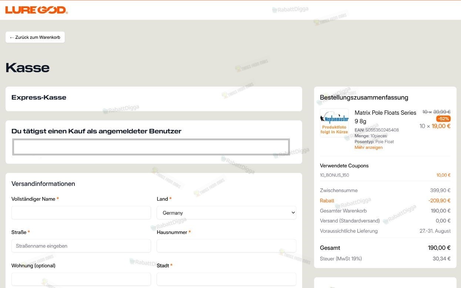This screenshot has height=288, width=461.
Task: Select the coupon amount 10,00 €
Action: [x=444, y=175]
